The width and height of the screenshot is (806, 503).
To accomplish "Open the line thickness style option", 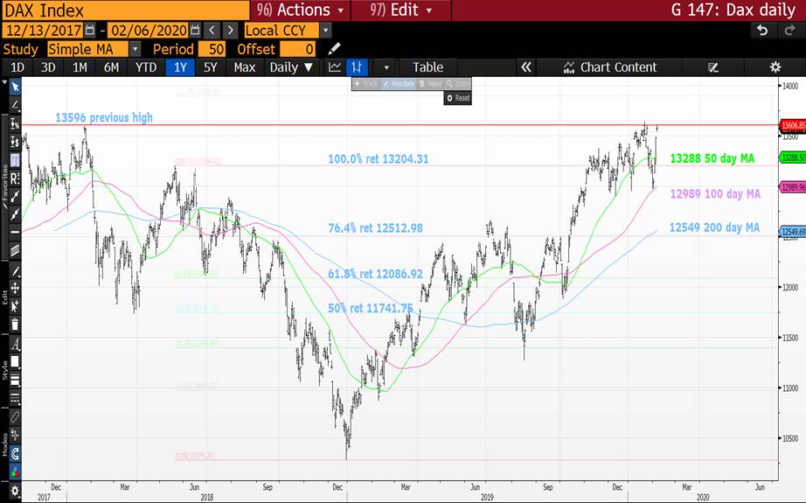I will click(15, 380).
